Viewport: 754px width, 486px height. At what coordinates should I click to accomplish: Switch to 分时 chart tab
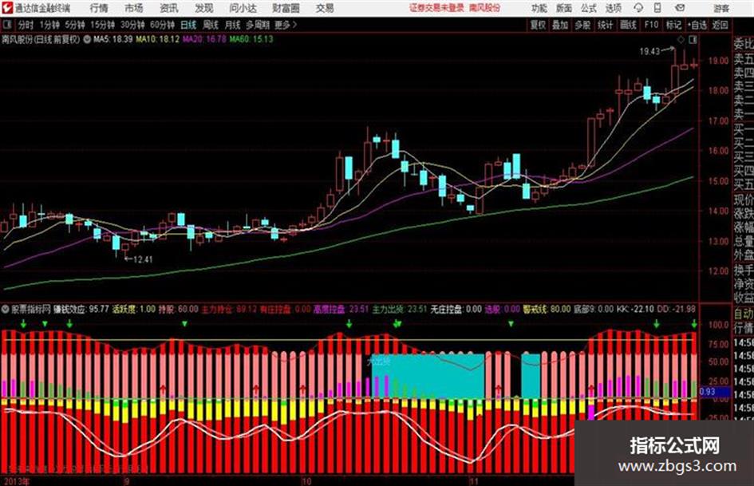[26, 25]
